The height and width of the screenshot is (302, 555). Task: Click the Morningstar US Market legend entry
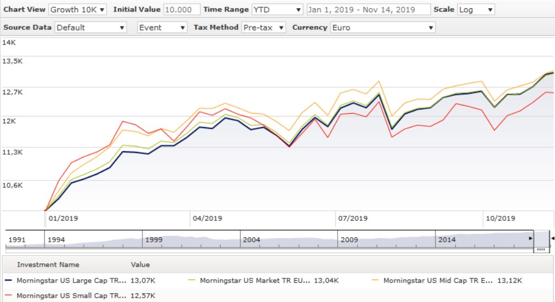(x=255, y=280)
